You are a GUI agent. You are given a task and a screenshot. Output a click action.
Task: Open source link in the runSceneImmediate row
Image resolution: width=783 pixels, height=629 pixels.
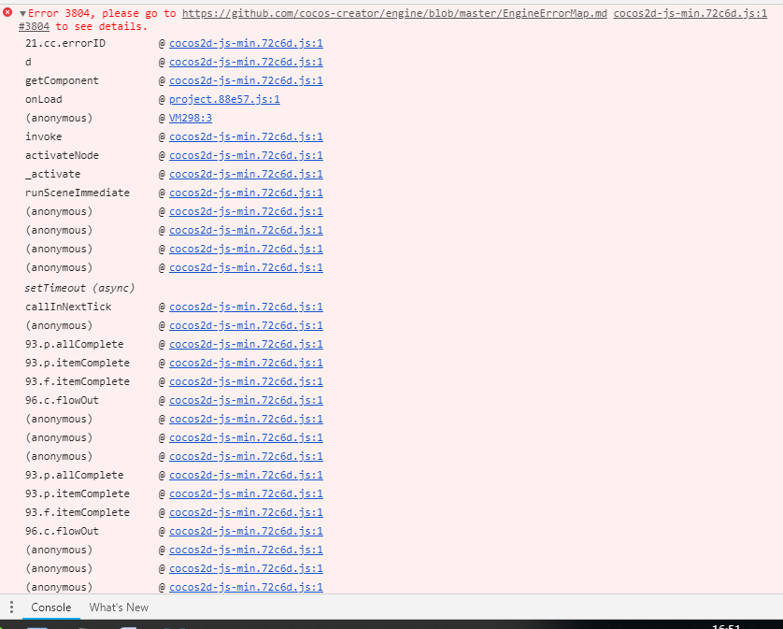pyautogui.click(x=246, y=193)
